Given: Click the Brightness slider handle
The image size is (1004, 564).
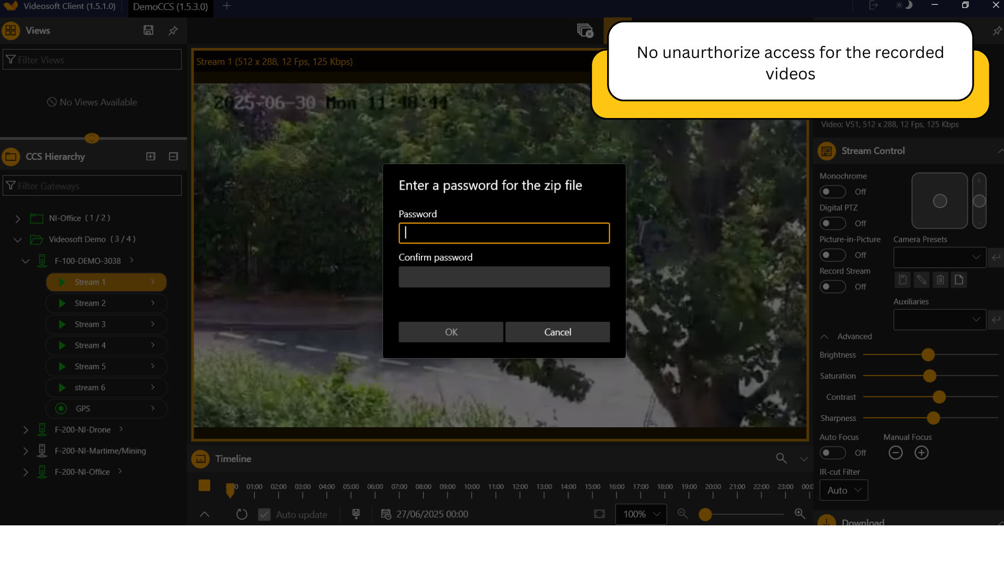Looking at the screenshot, I should (928, 355).
